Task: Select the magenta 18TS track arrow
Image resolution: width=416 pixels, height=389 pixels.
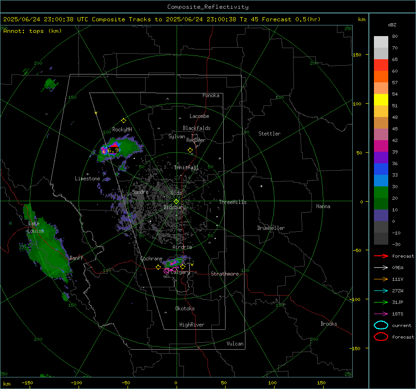Action: pos(381,314)
